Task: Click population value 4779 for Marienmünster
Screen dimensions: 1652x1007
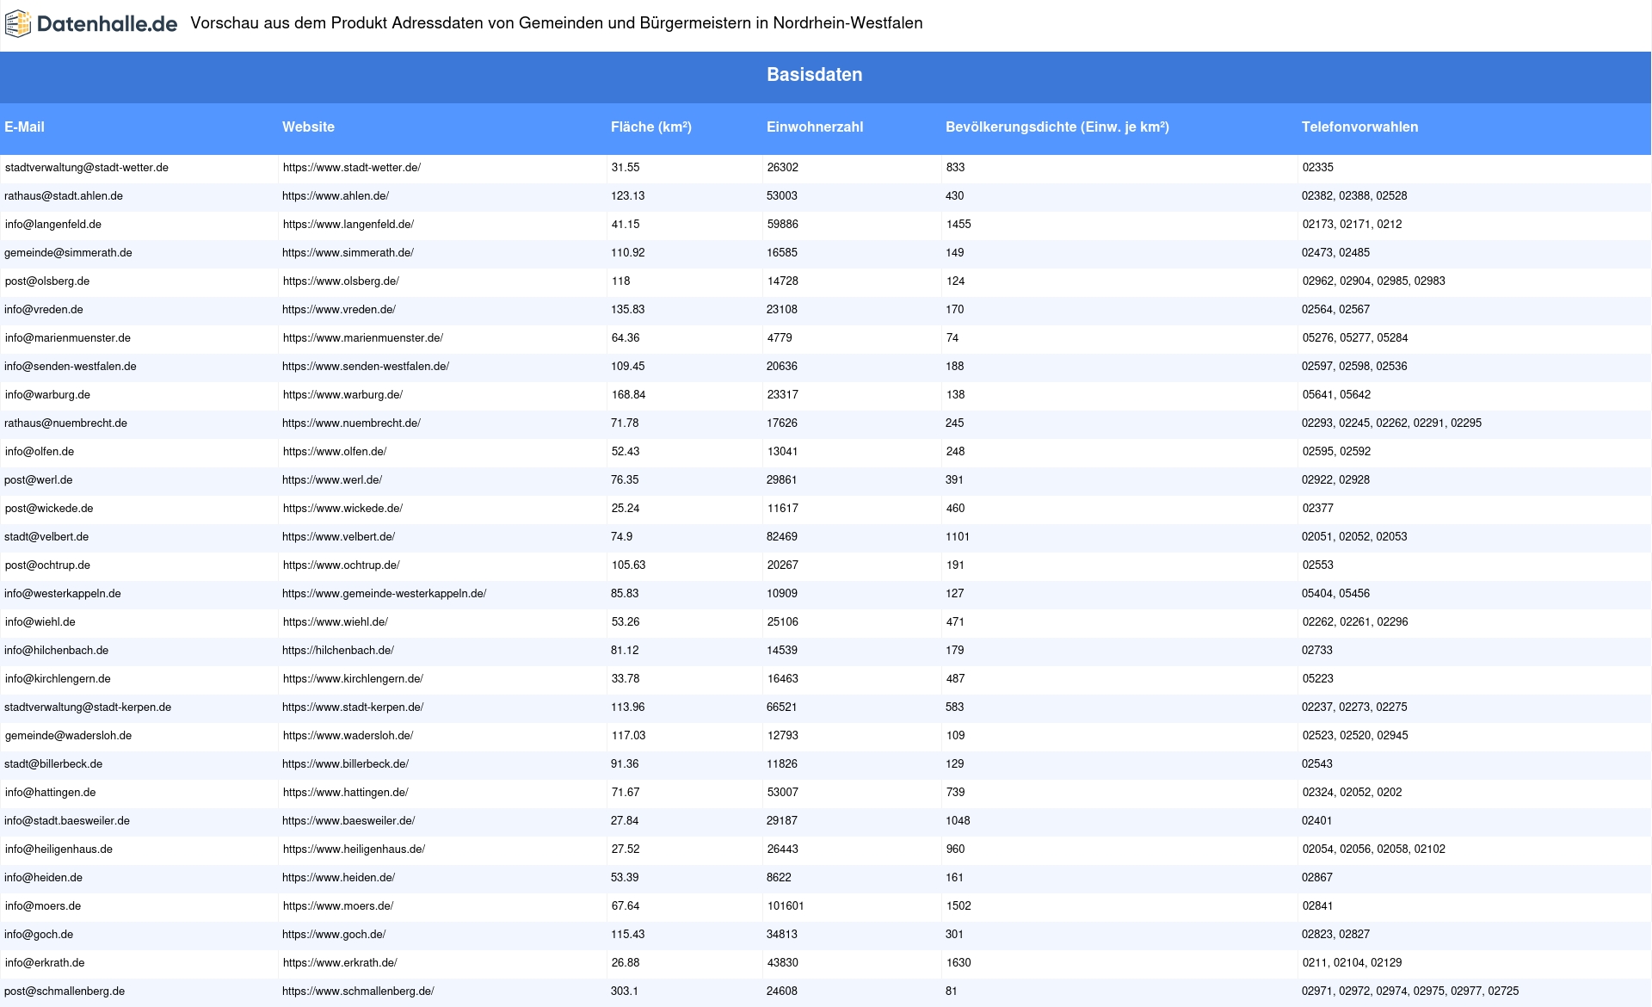Action: coord(780,338)
